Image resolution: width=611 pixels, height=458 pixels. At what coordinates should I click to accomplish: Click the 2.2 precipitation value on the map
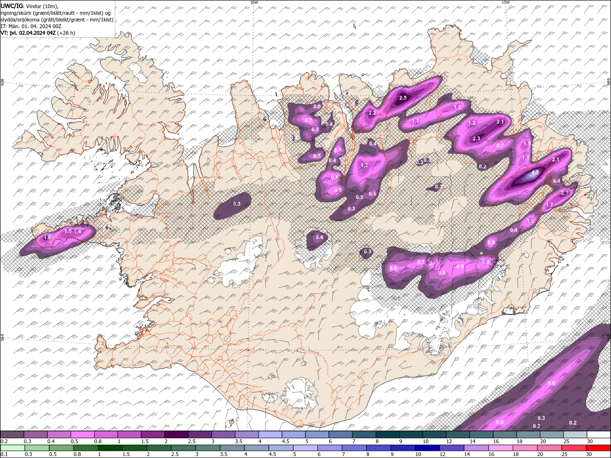click(x=372, y=113)
